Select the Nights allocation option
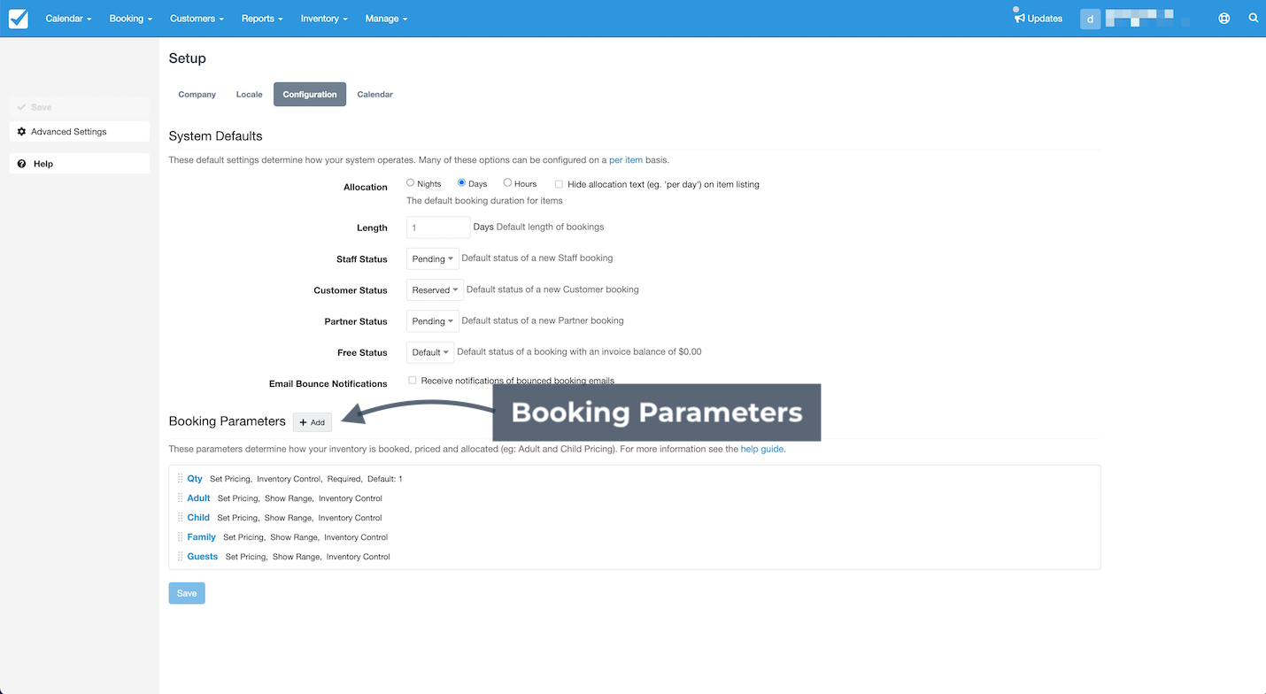 410,183
